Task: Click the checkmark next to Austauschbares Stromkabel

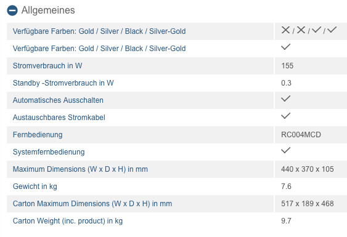Action: tap(286, 116)
